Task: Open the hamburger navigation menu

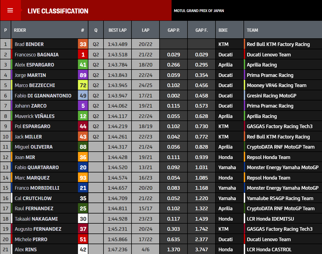Action: [x=10, y=10]
